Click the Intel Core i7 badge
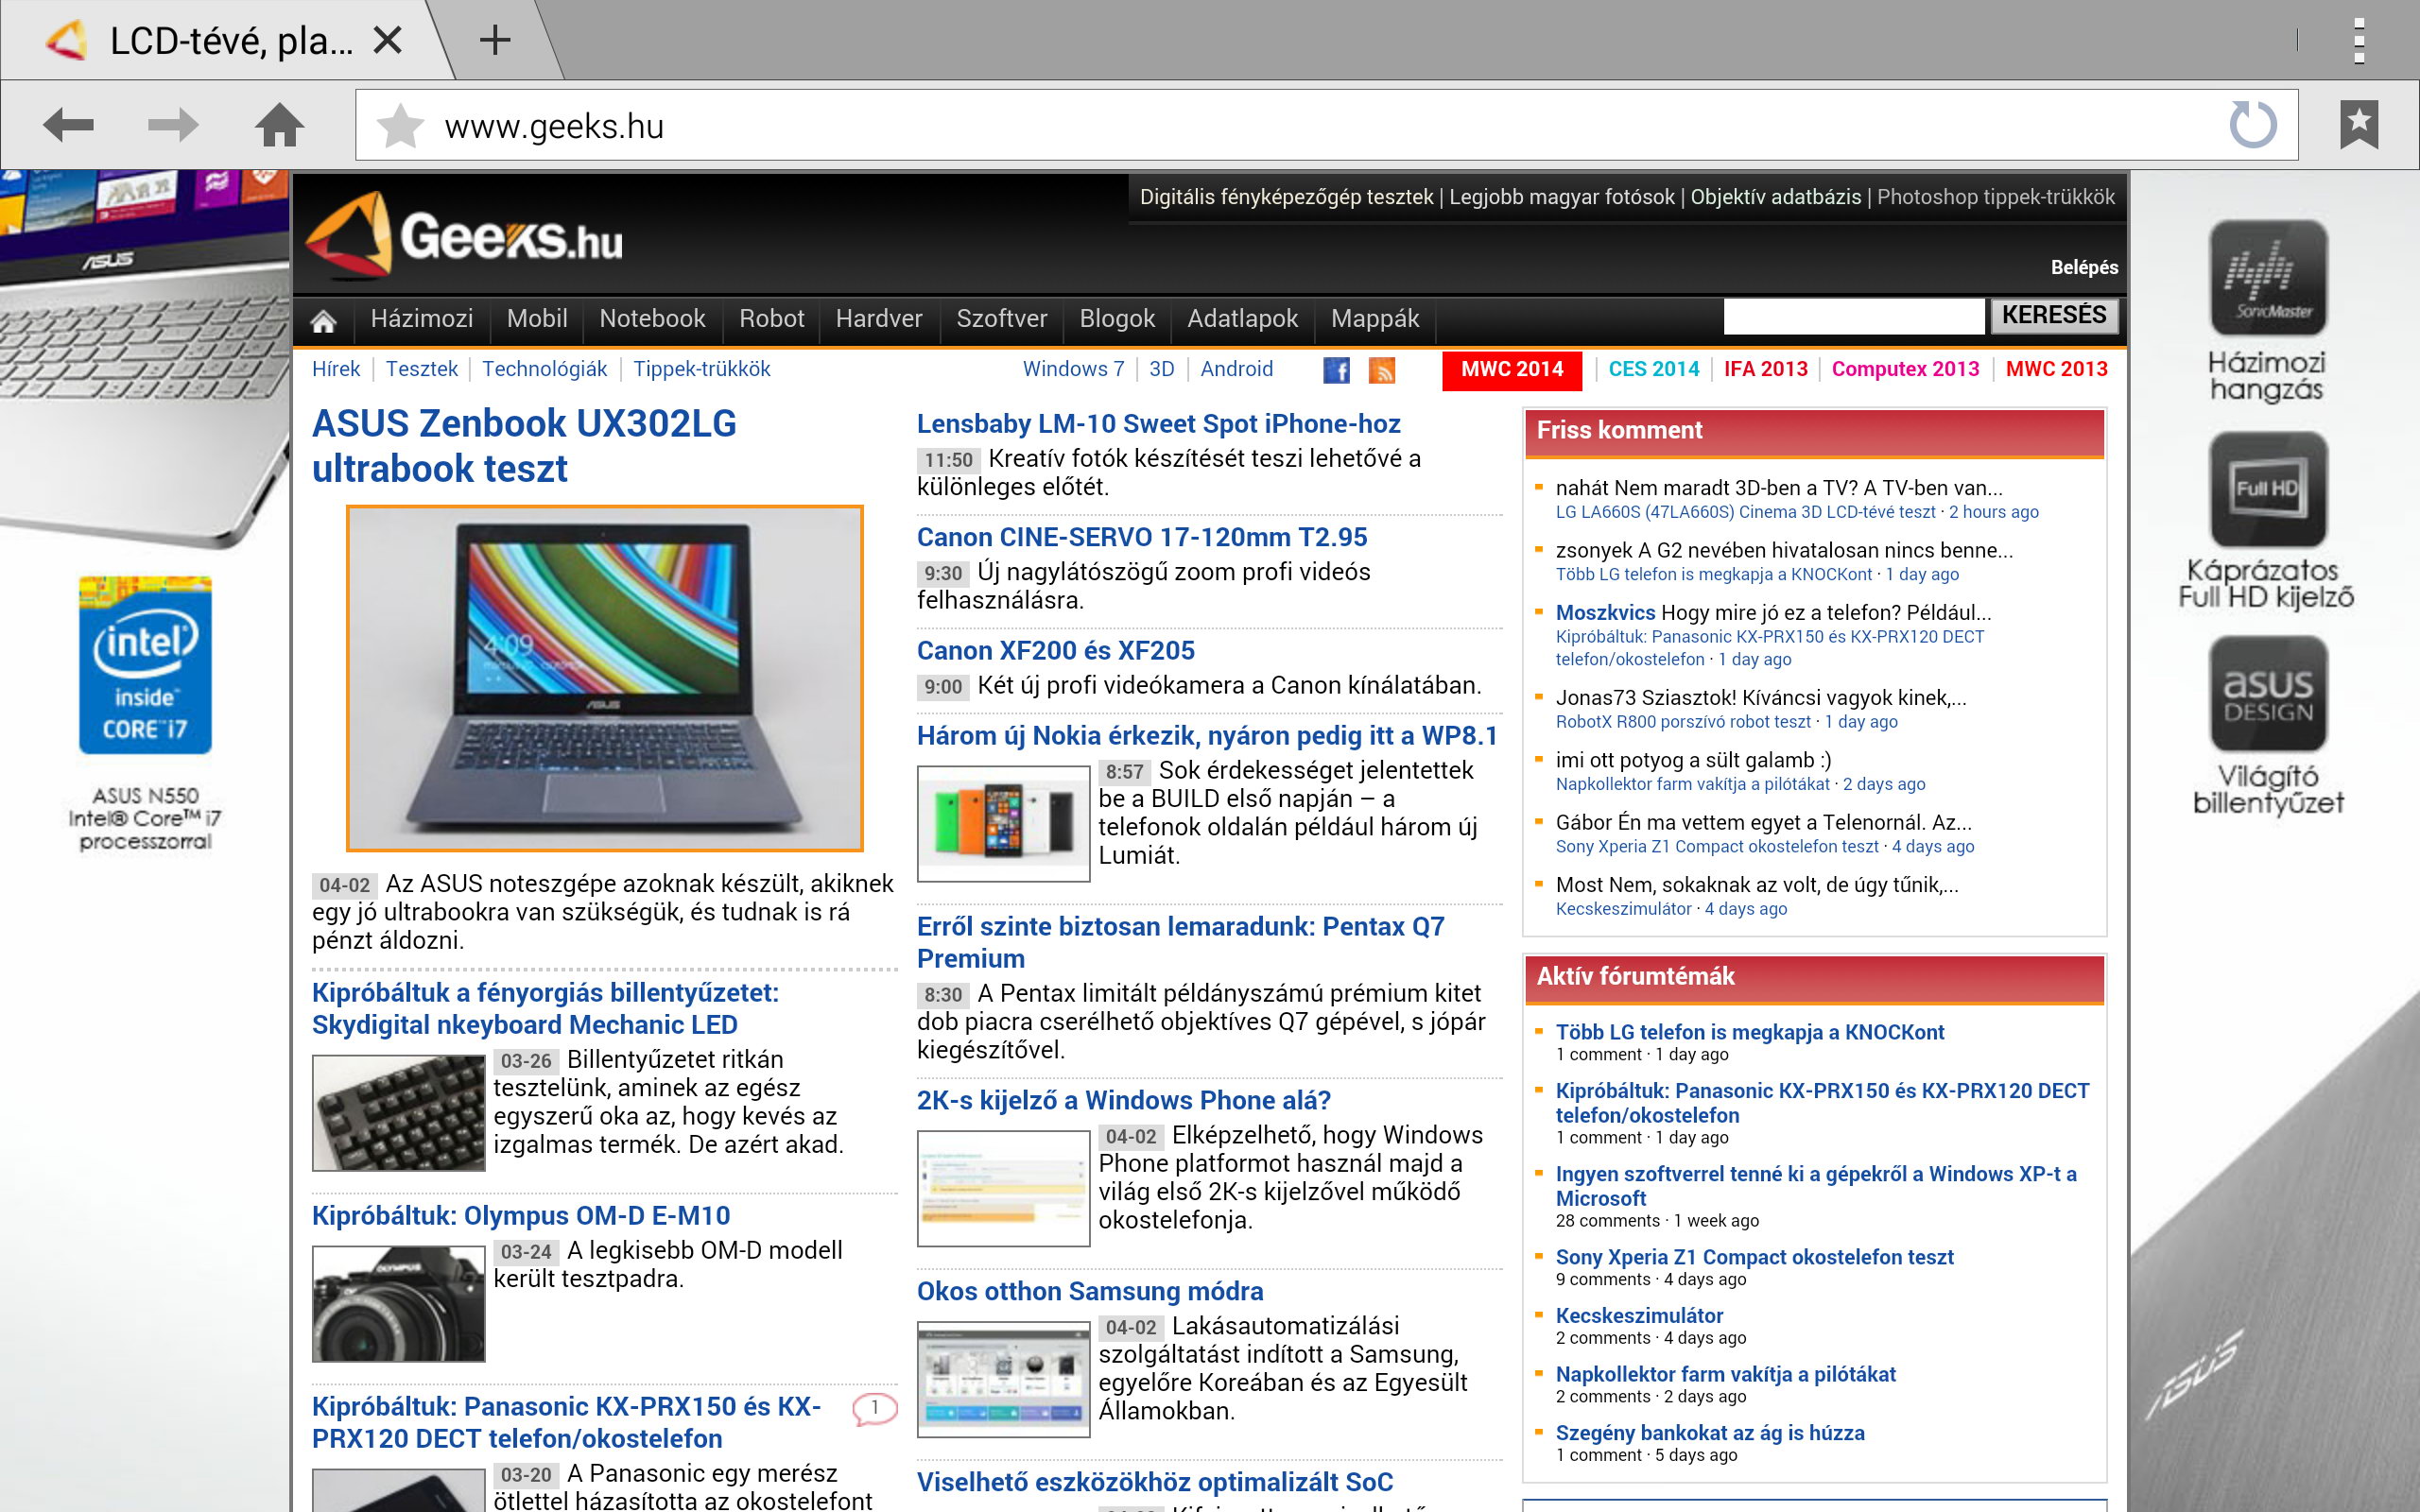Viewport: 2420px width, 1512px height. [146, 664]
